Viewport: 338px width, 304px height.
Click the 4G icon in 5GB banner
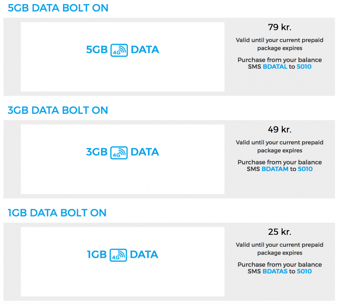tap(119, 50)
